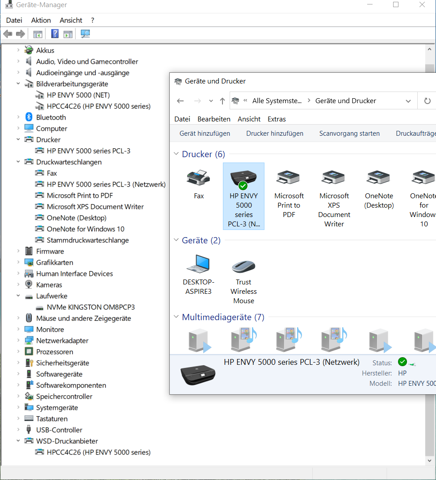
Task: Click the scan for hardware changes monitor icon
Action: point(85,33)
